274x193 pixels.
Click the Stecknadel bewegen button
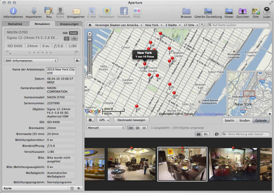pyautogui.click(x=131, y=120)
